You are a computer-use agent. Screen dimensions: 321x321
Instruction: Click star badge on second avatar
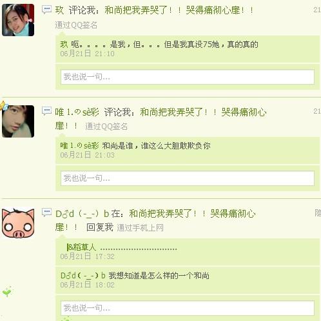pos(3,105)
